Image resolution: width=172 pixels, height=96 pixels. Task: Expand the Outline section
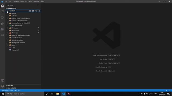6,86
